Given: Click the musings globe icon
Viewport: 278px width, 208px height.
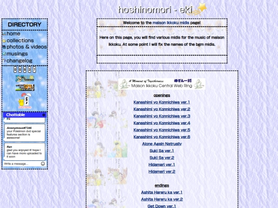Looking at the screenshot, I should point(4,53).
